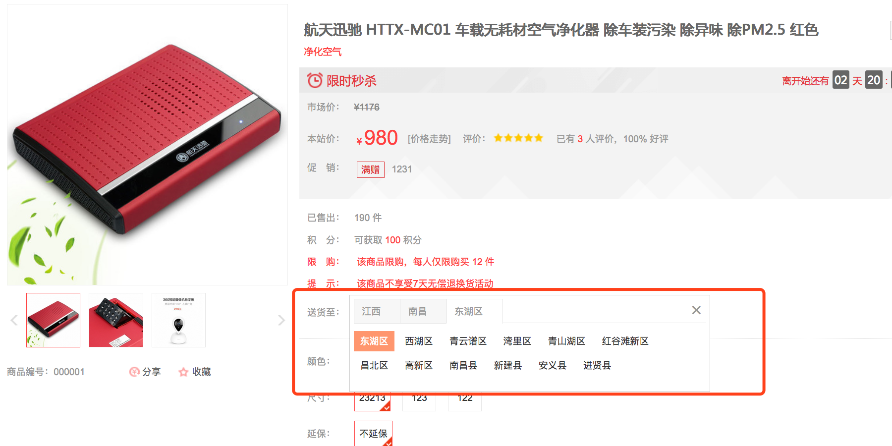892x446 pixels.
Task: Show previous thumbnails with left arrow
Action: pyautogui.click(x=14, y=320)
